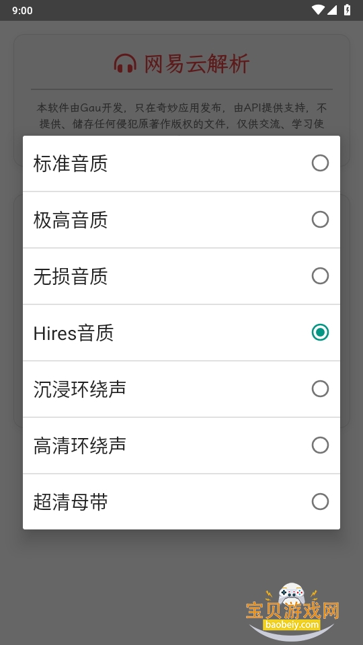Select the 标准音质 radio button
The image size is (363, 645).
tap(320, 163)
